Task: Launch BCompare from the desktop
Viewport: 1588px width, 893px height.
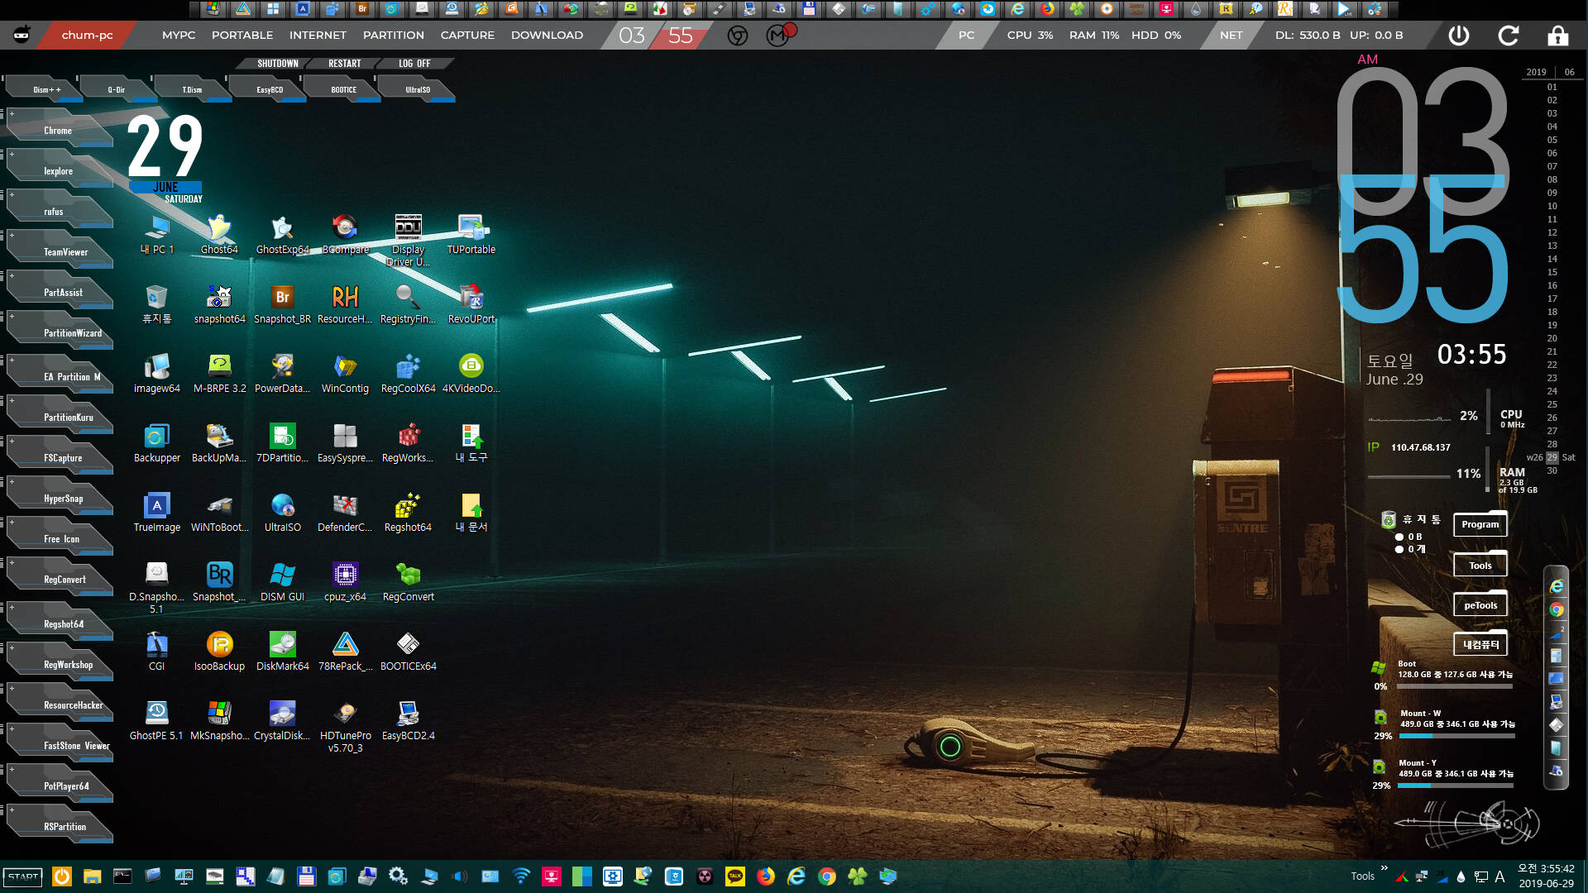Action: 345,234
